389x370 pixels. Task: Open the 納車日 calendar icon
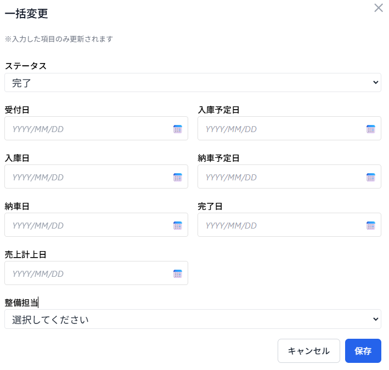(x=177, y=225)
